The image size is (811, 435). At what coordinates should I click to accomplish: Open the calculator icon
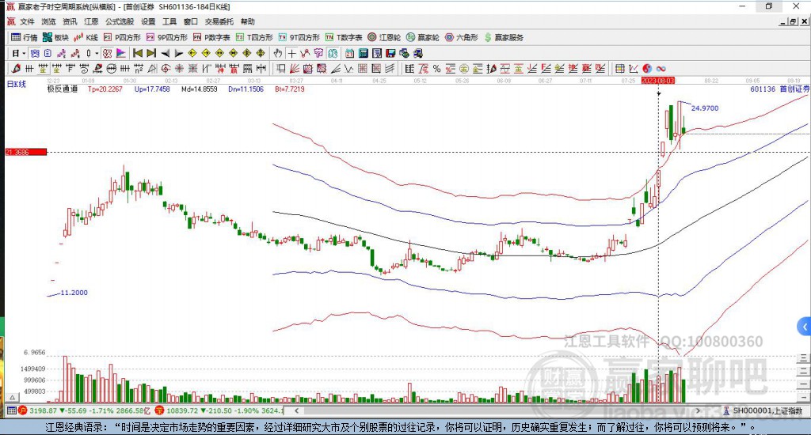363,53
